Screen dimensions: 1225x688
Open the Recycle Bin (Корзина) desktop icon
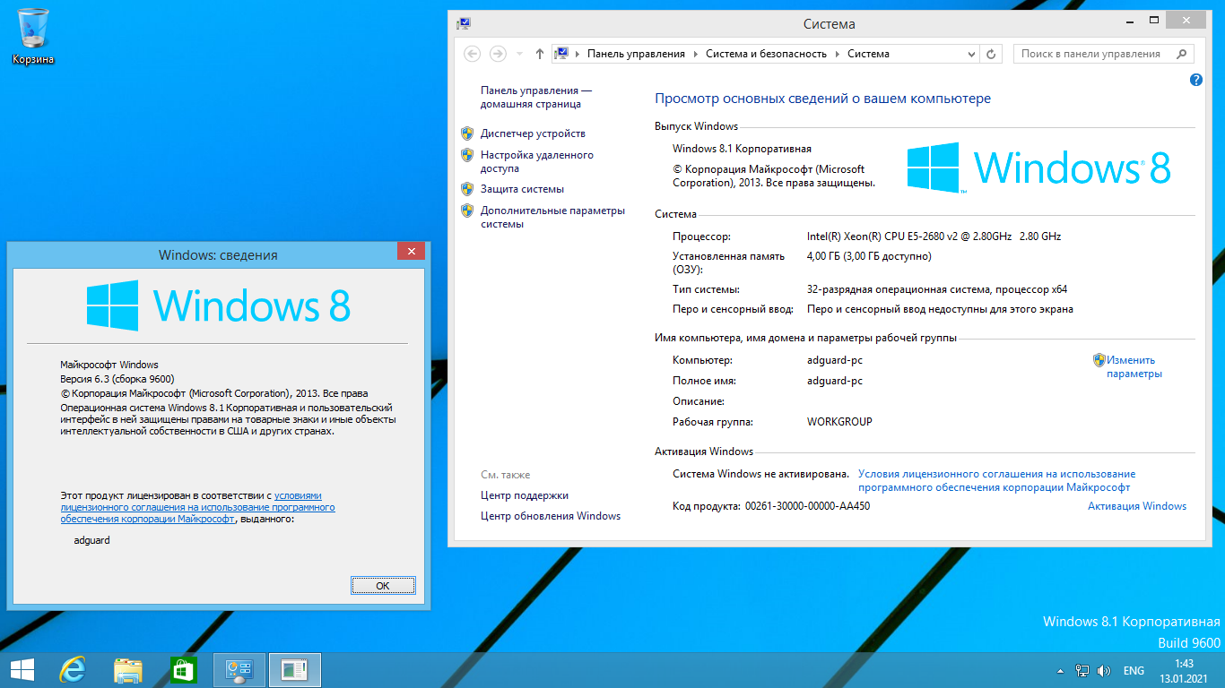[33, 36]
